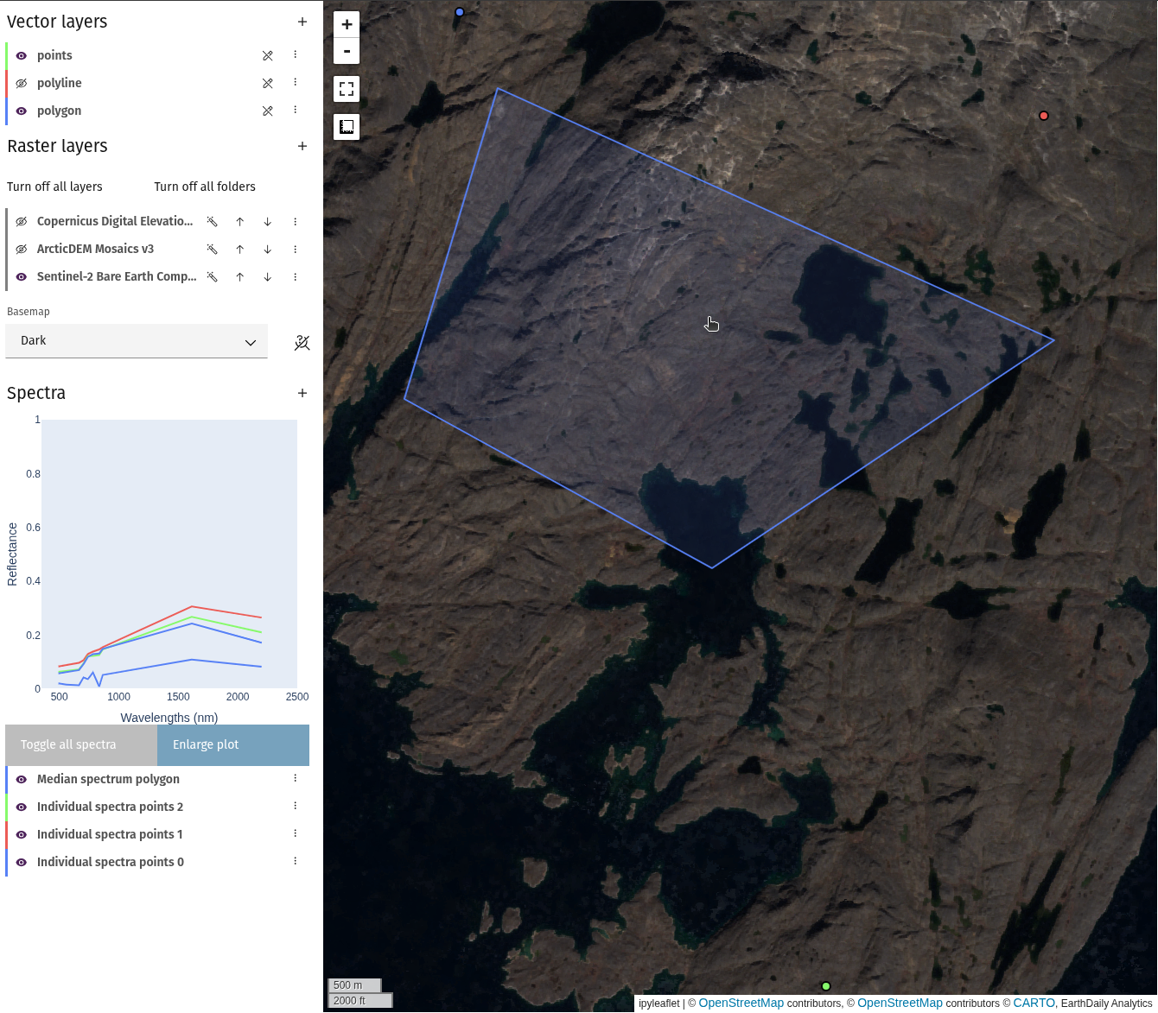Show the Copernicus Digital Elevation layer
The height and width of the screenshot is (1013, 1158).
(x=22, y=222)
